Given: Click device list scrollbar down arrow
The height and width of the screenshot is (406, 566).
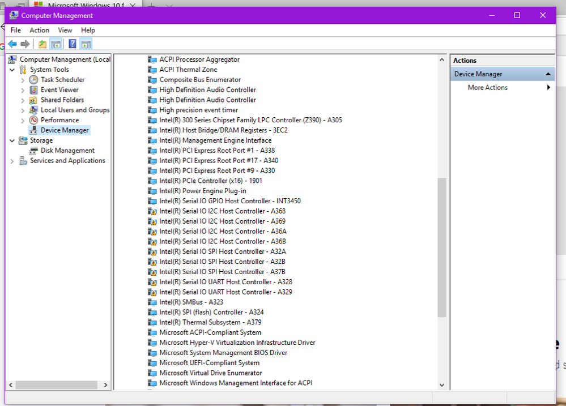Looking at the screenshot, I should [x=442, y=385].
